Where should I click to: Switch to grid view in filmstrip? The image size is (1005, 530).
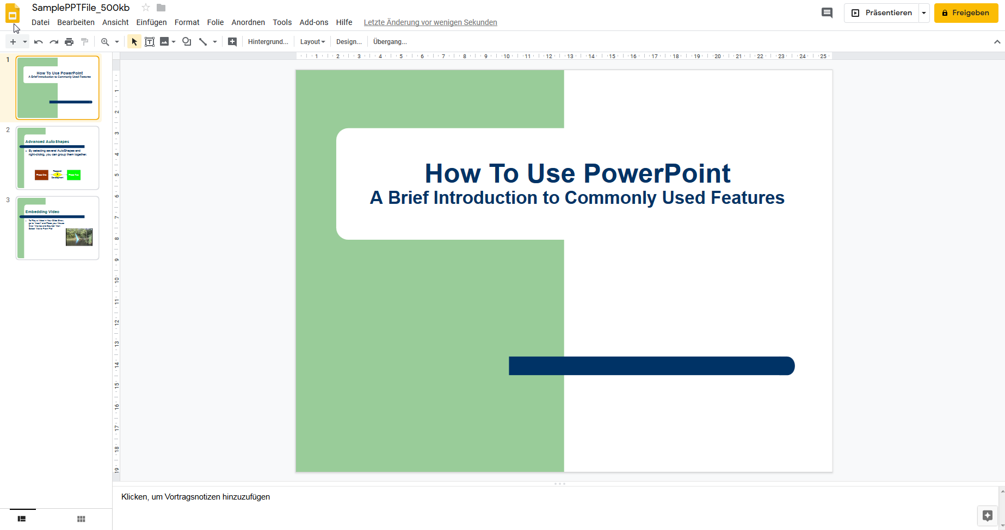[81, 519]
